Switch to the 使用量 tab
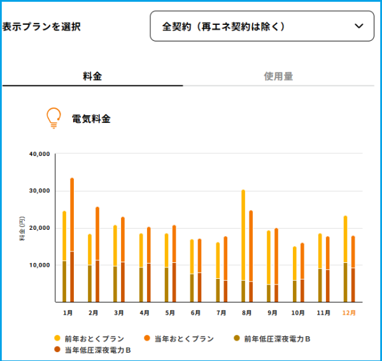This screenshot has height=361, width=382. (x=278, y=76)
